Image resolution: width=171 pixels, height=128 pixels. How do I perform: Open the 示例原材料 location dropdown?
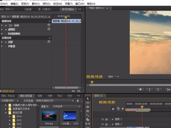coord(10,101)
